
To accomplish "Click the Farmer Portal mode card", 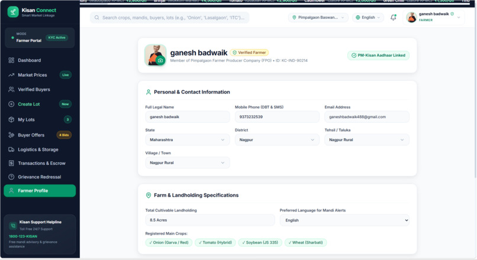I will (x=40, y=38).
